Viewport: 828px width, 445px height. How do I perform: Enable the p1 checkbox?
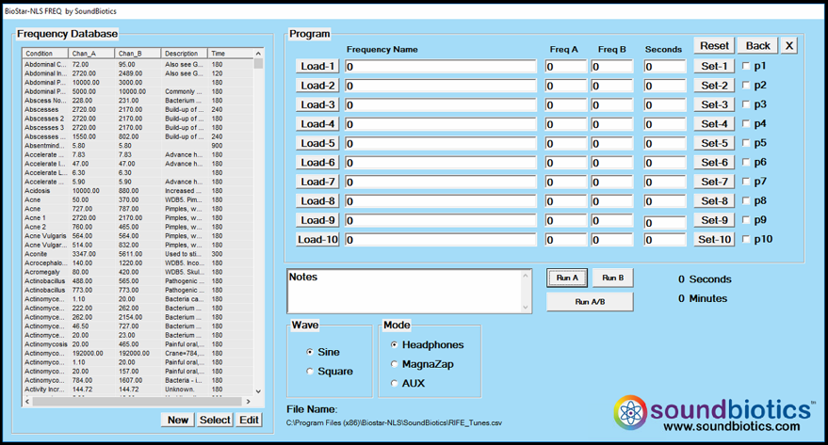tap(747, 66)
